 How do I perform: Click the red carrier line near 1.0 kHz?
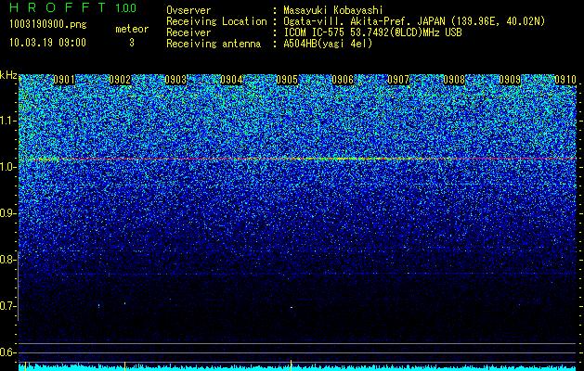(x=298, y=159)
